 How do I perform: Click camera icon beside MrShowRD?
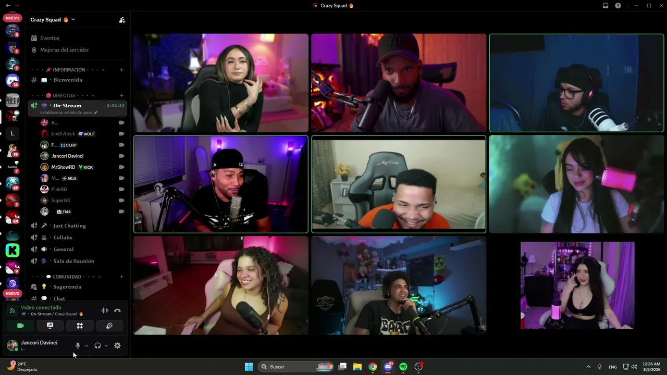tap(121, 167)
